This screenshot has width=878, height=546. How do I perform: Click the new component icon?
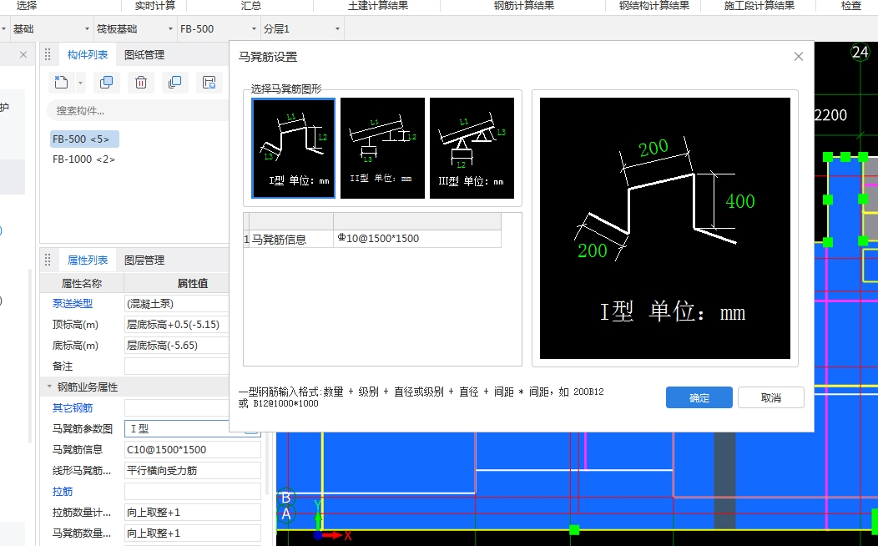tap(61, 83)
